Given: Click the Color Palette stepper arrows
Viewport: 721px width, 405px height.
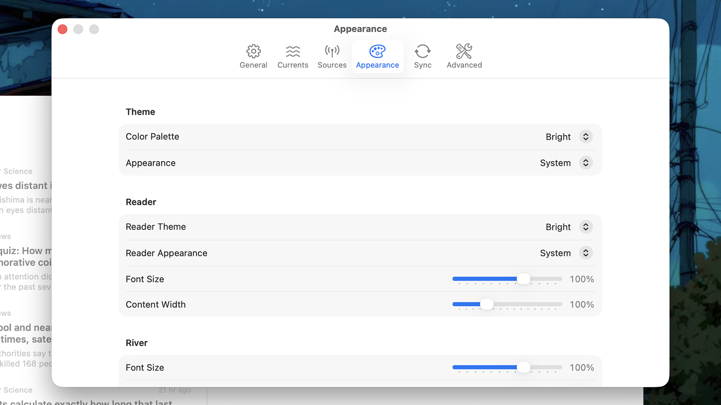Looking at the screenshot, I should [x=586, y=137].
